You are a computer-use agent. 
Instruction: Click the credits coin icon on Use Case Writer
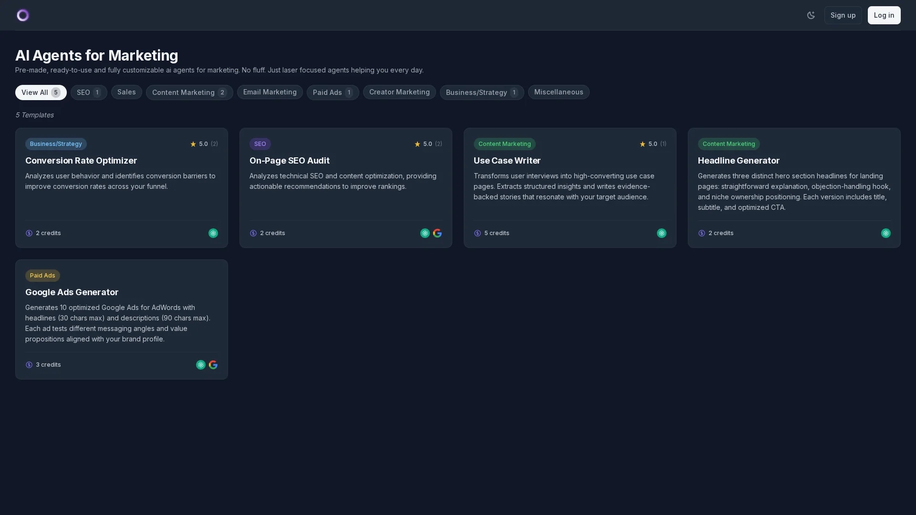click(x=477, y=233)
